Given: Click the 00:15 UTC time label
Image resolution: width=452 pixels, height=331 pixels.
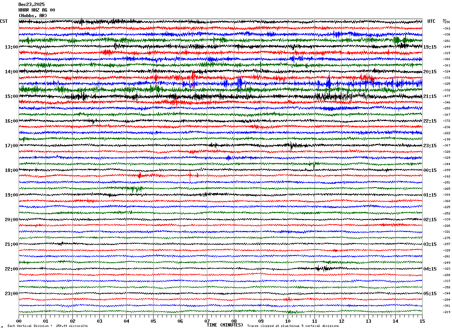Looking at the screenshot, I should pyautogui.click(x=430, y=170).
